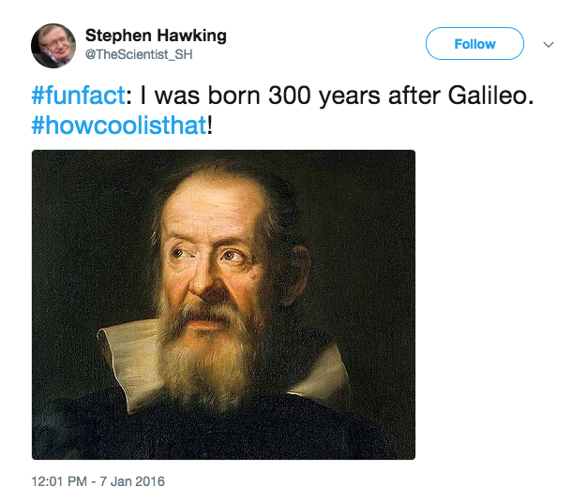Follow the @TheScientist_SH account
The image size is (587, 501).
coord(474,44)
